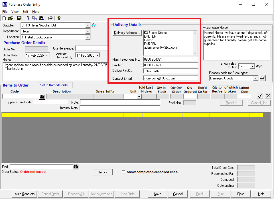Viewport: 274px width, 199px height.
Task: Click the Delivery Address button
Action: pyautogui.click(x=127, y=33)
